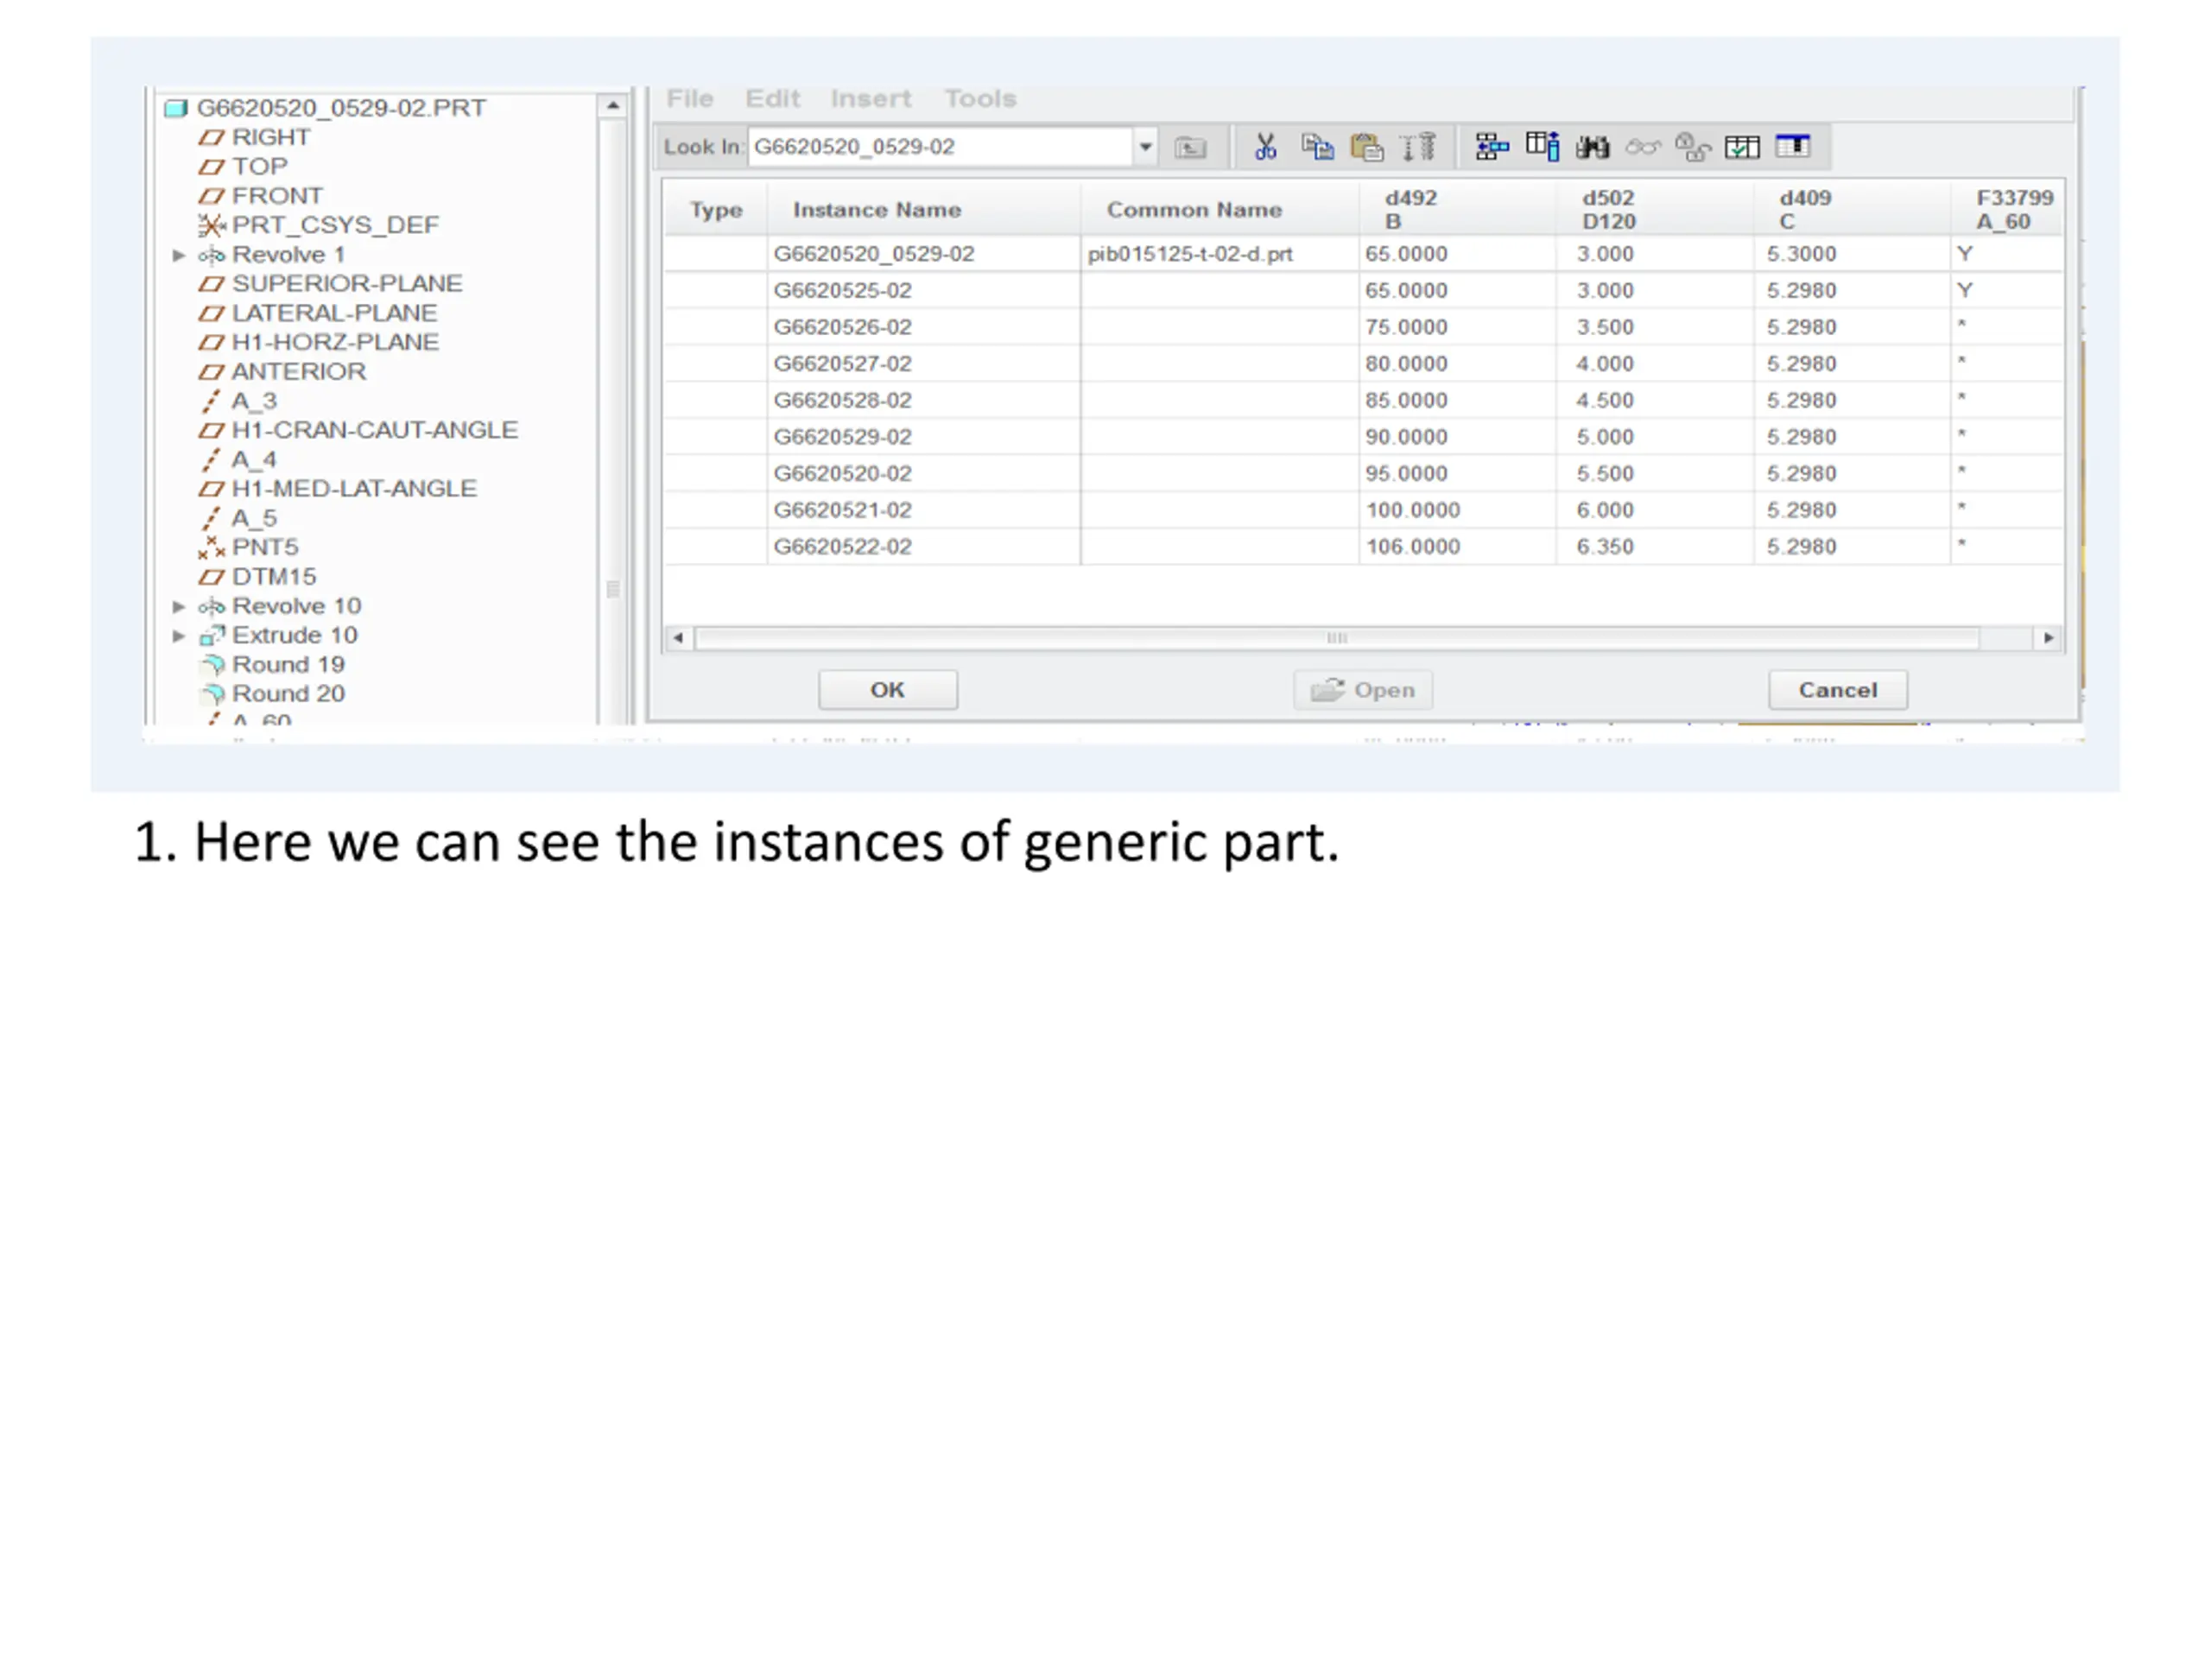Expand the Extrude 10 feature
This screenshot has height=1658, width=2211.
tap(179, 636)
